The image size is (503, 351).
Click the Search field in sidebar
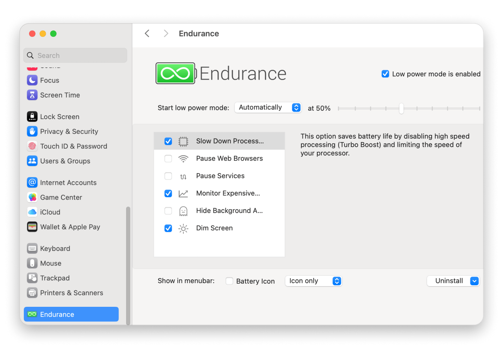[75, 55]
